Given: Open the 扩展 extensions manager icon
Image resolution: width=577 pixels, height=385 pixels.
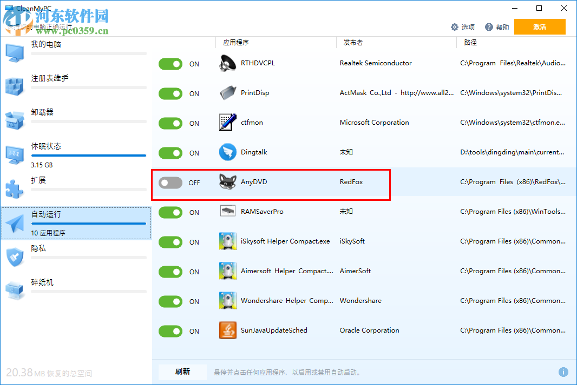Looking at the screenshot, I should (15, 187).
